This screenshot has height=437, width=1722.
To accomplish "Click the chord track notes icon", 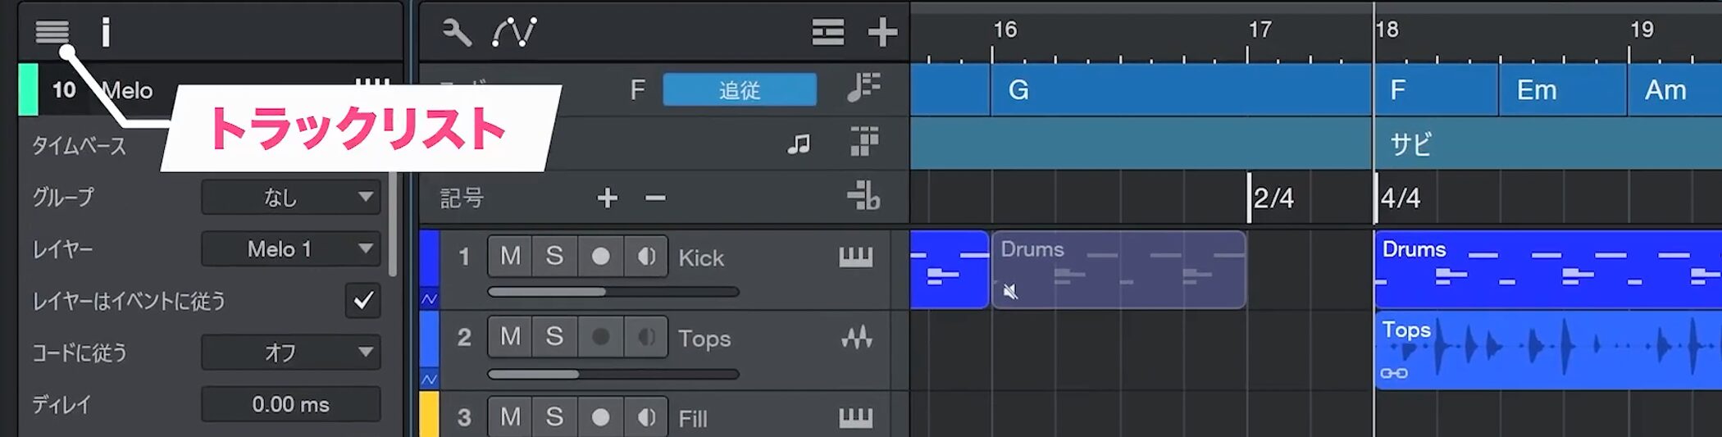I will [863, 88].
